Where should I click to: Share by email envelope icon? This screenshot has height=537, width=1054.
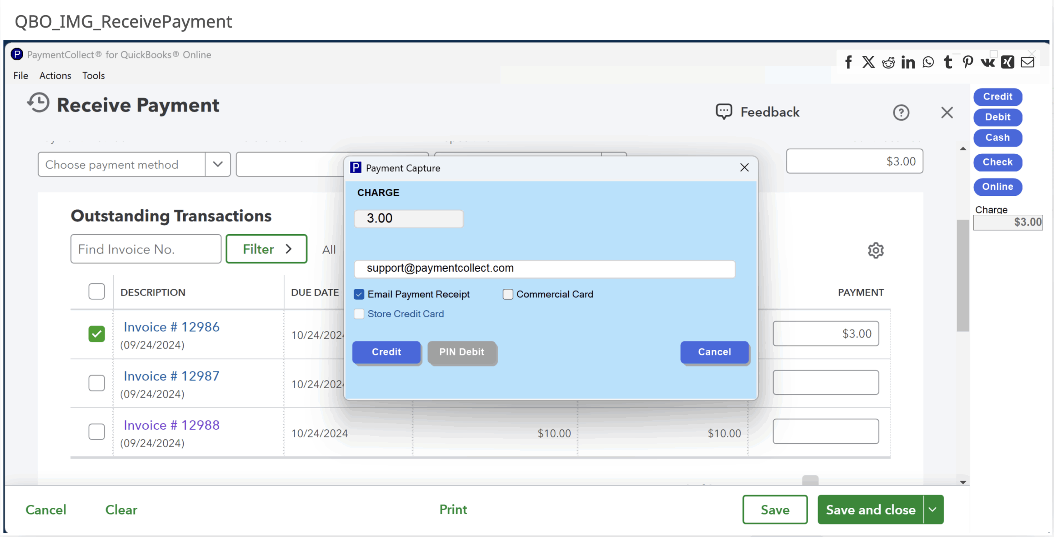(x=1027, y=62)
